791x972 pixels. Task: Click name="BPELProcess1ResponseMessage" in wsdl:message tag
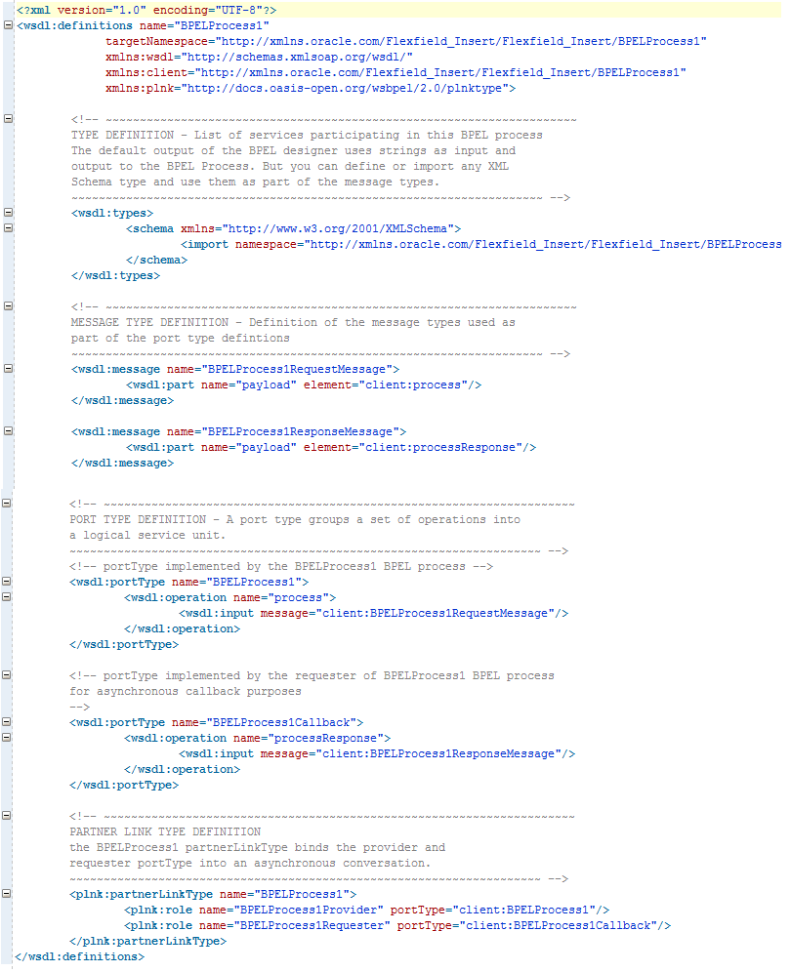coord(283,432)
